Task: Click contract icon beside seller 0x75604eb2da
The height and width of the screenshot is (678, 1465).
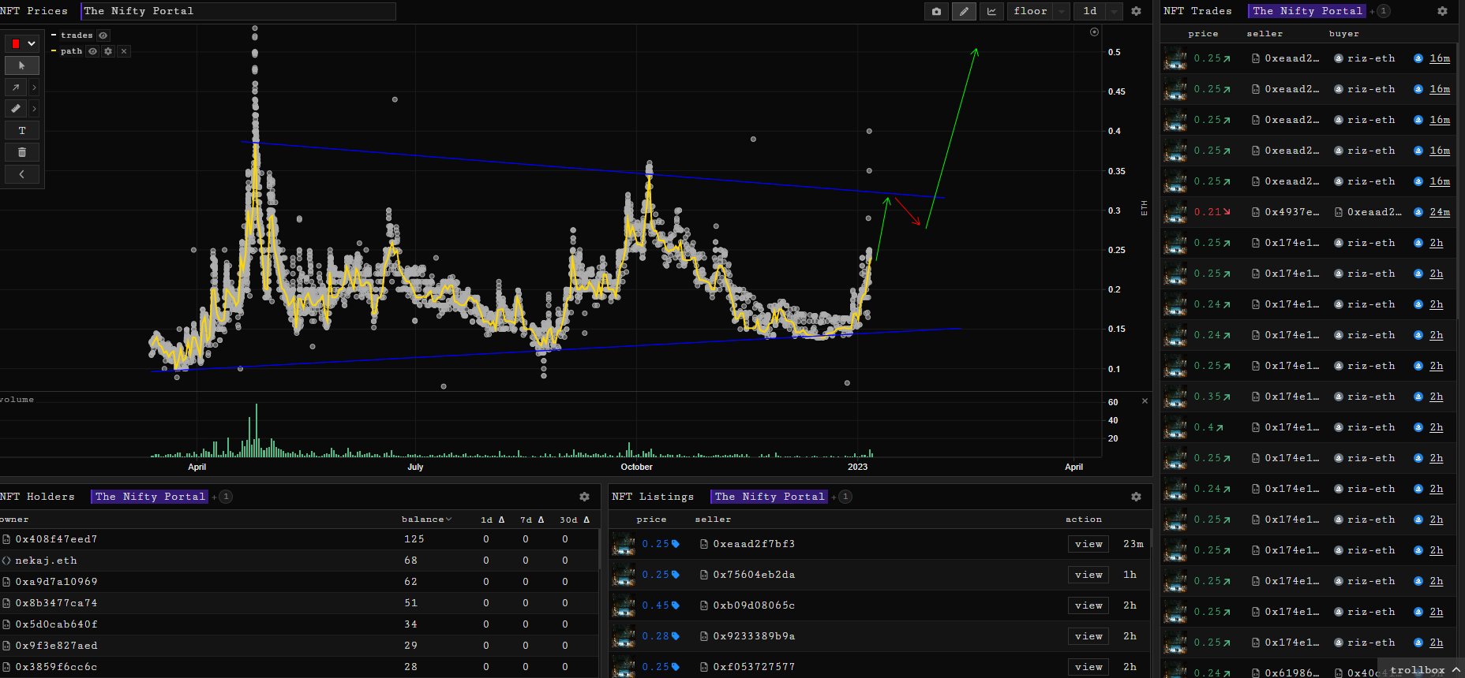Action: point(704,575)
